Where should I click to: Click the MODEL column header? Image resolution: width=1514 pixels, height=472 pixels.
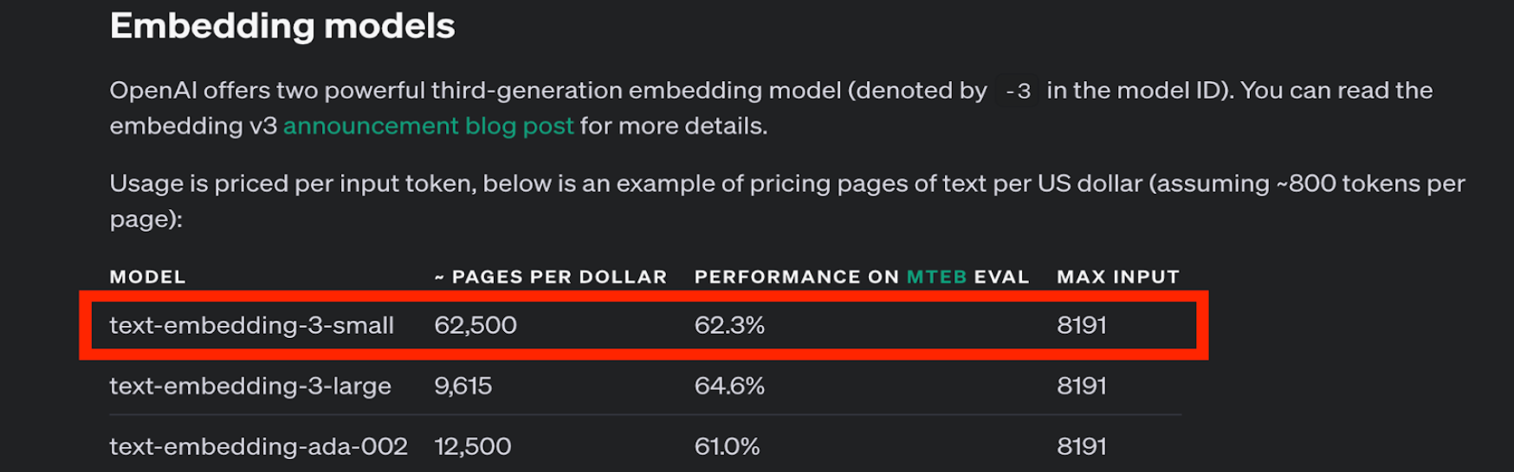click(147, 277)
